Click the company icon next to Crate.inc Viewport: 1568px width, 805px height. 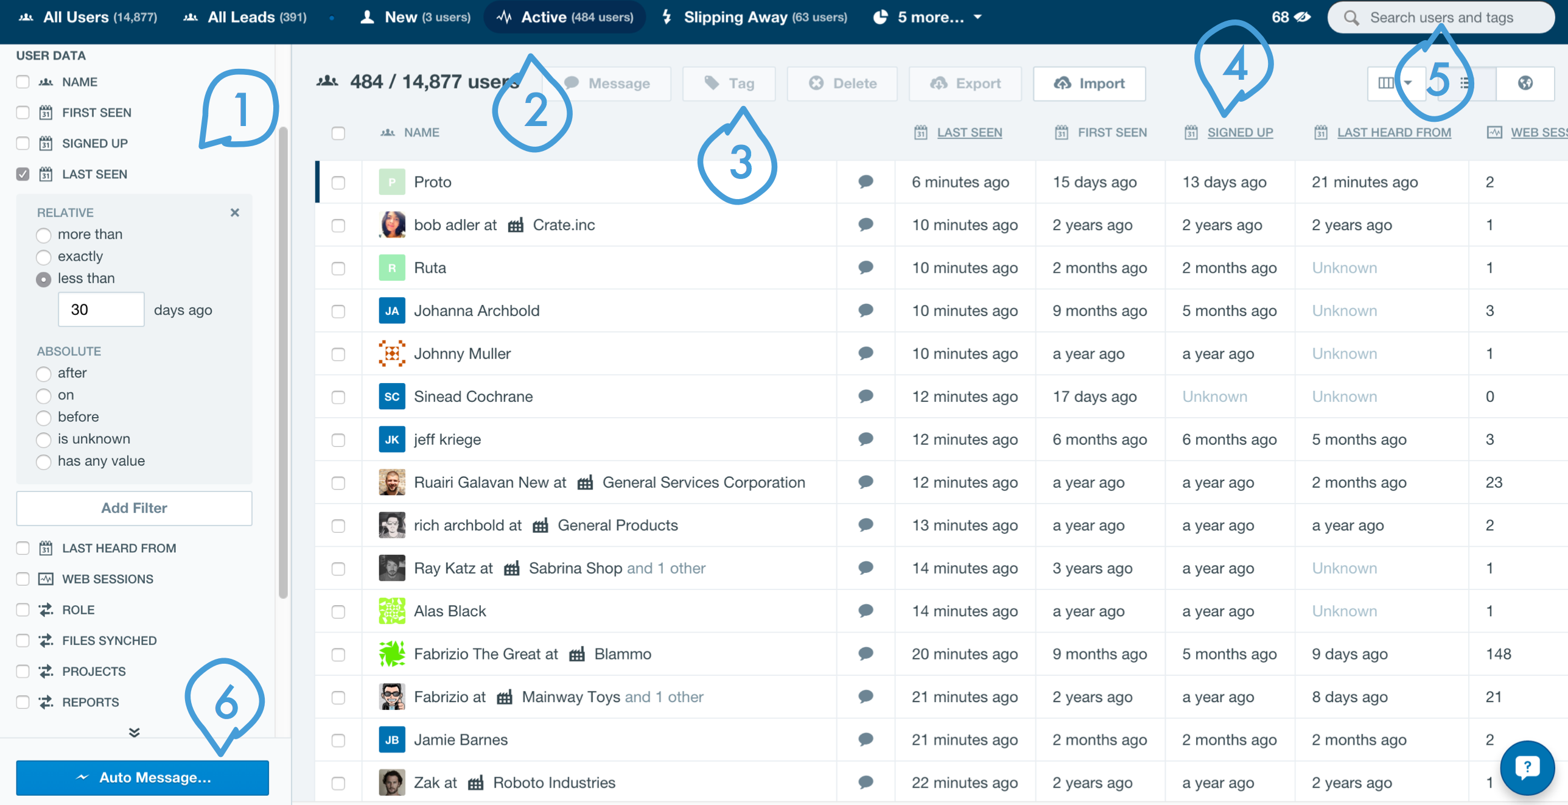[516, 225]
